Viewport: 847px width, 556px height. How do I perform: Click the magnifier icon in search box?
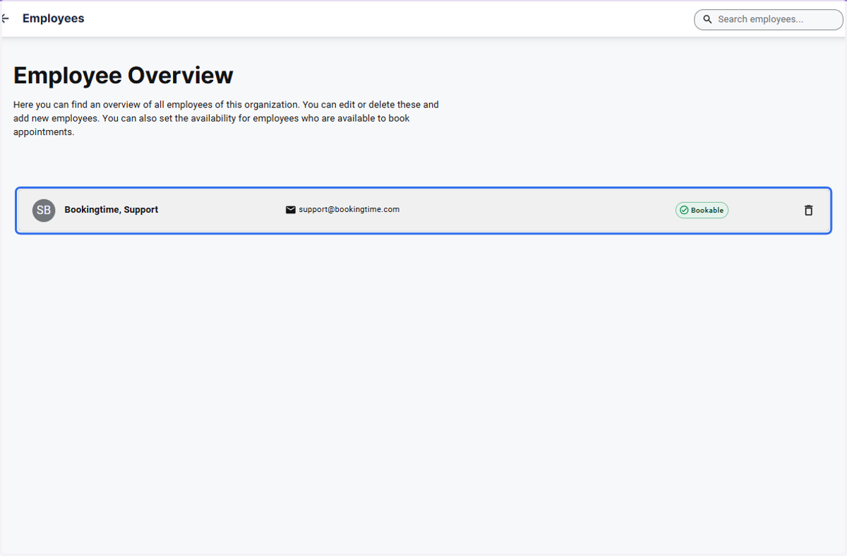click(x=707, y=20)
